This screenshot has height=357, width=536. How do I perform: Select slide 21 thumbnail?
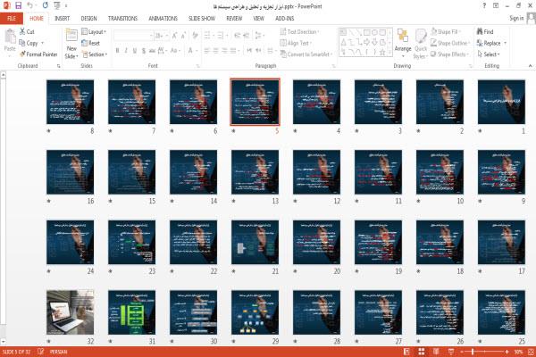(255, 242)
